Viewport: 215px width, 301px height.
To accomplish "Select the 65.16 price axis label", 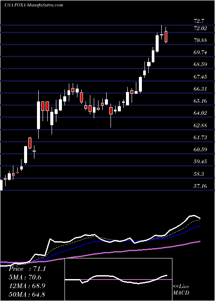I will [200, 101].
